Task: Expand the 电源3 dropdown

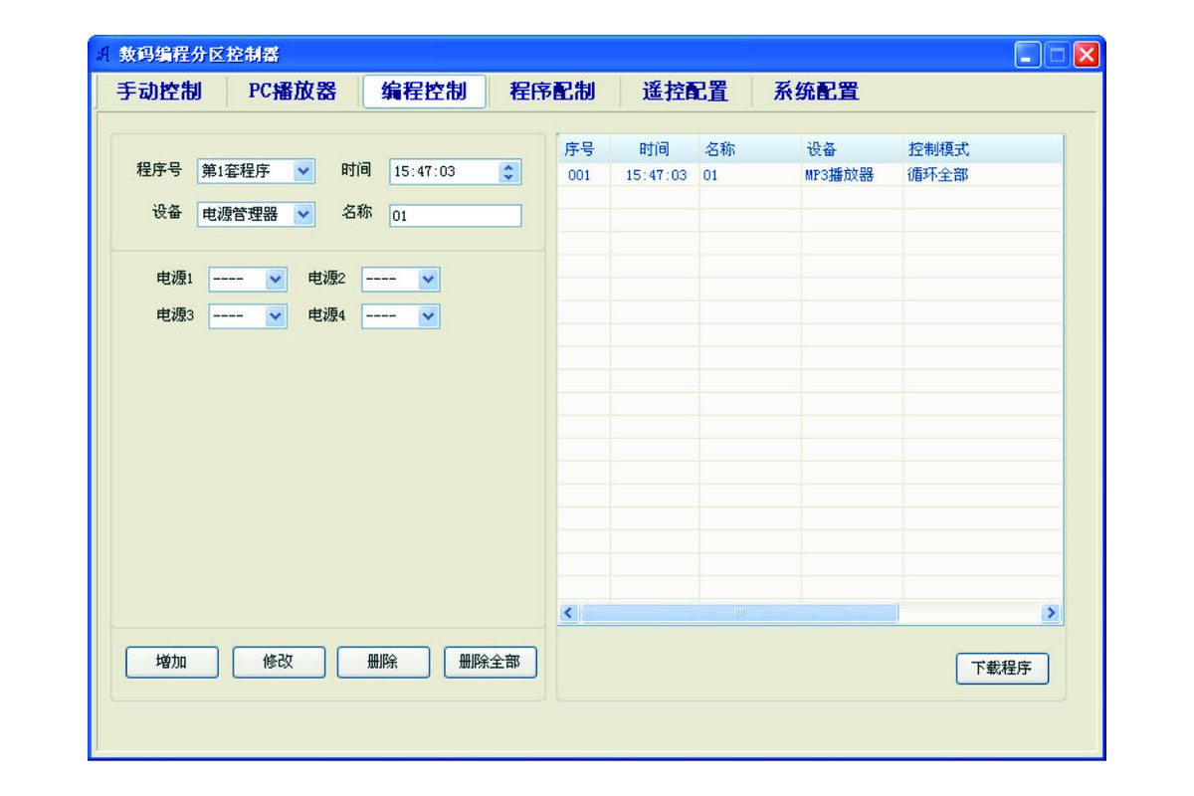Action: (276, 316)
